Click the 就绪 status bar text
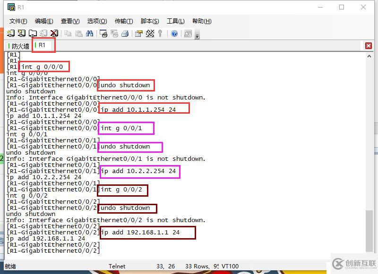Image resolution: width=378 pixels, height=274 pixels. point(10,266)
